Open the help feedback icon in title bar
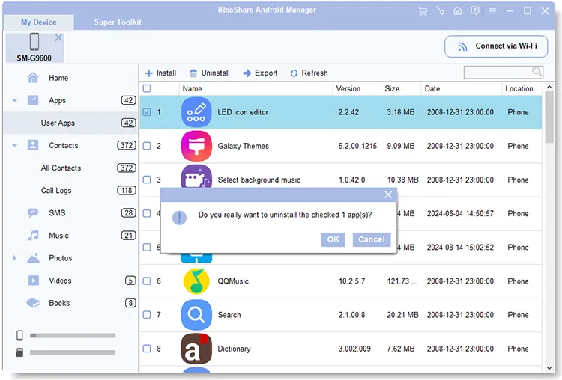The height and width of the screenshot is (380, 562). coord(474,11)
